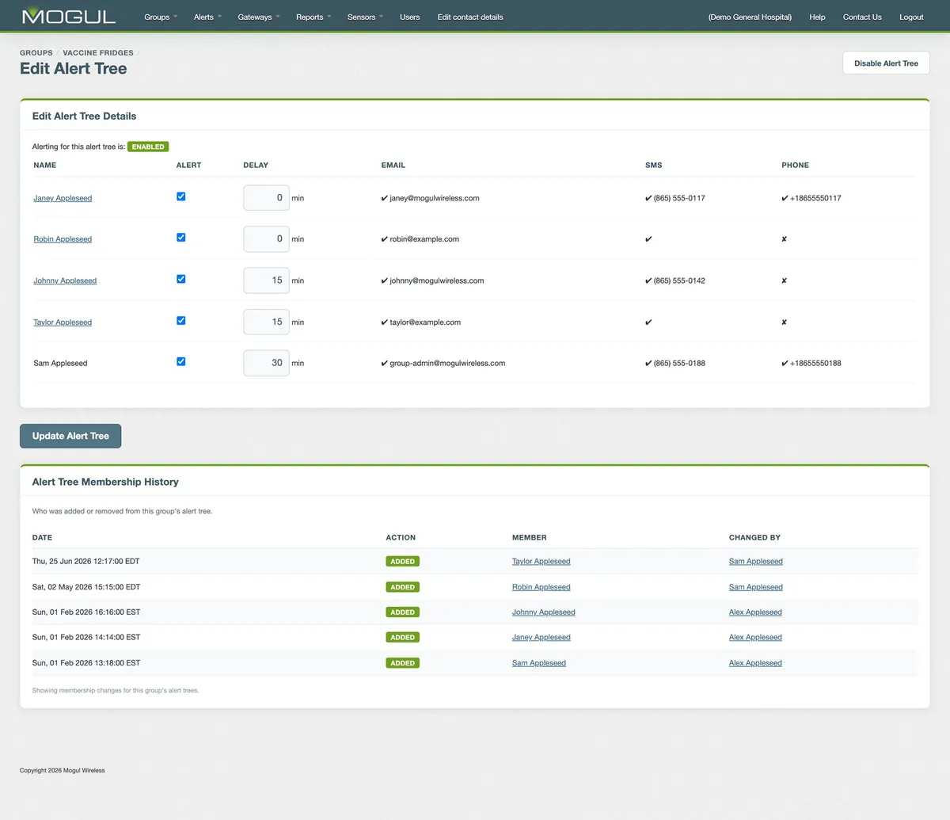Viewport: 950px width, 820px height.
Task: Click phone number +18655550188
Action: tap(815, 363)
